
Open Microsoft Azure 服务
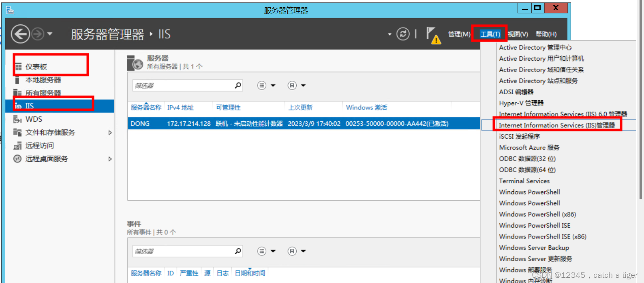point(529,148)
